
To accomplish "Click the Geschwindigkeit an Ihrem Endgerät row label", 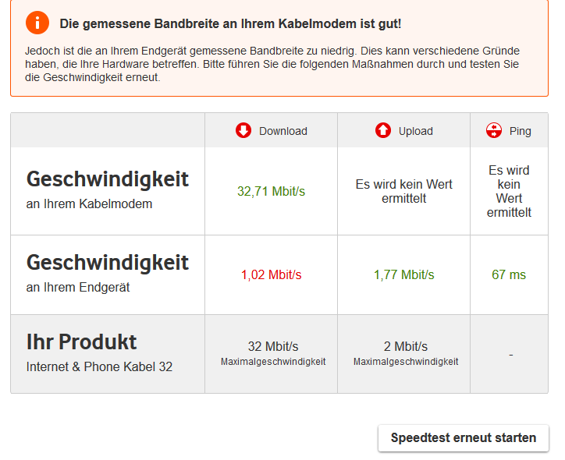I will [x=108, y=272].
